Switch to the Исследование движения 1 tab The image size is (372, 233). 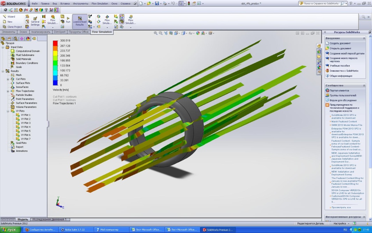[x=49, y=219]
